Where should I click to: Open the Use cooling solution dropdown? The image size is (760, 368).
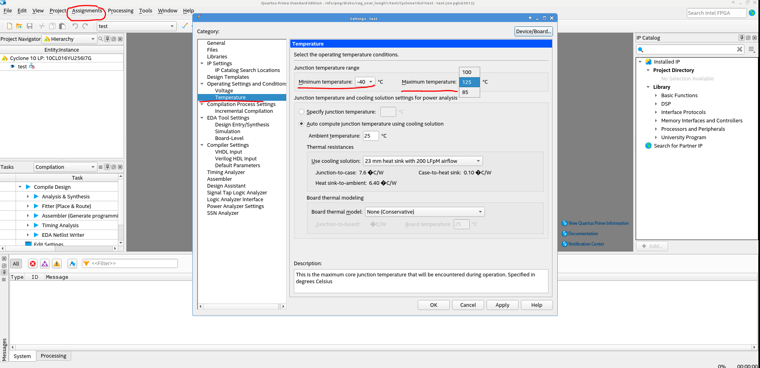click(x=423, y=161)
